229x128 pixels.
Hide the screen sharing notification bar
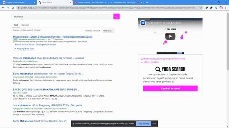[154, 124]
